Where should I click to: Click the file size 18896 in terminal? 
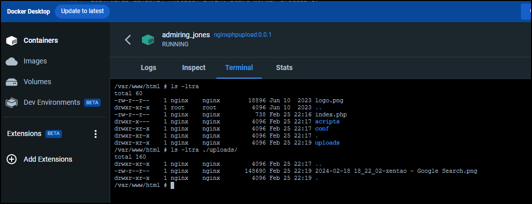pyautogui.click(x=257, y=100)
